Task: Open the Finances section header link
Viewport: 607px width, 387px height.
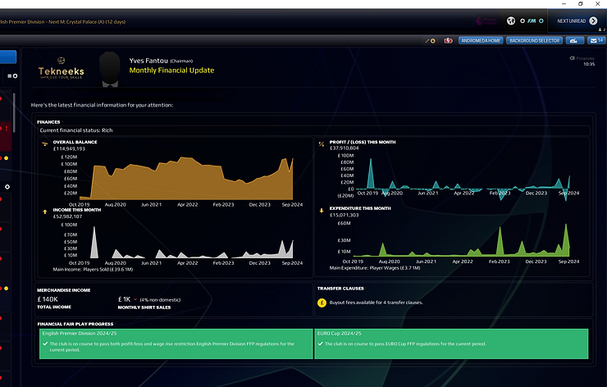Action: (48, 122)
